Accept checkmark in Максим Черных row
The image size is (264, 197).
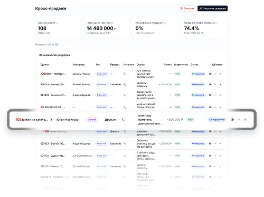(215, 74)
